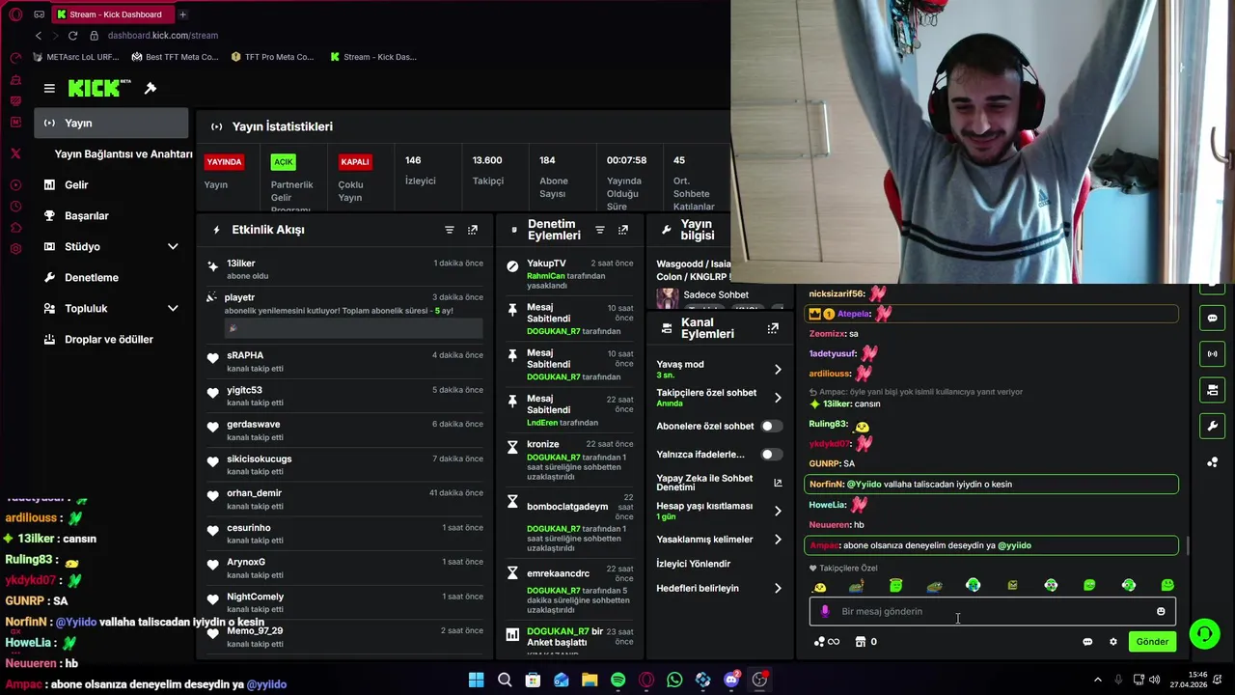This screenshot has height=695, width=1235.
Task: Pop out the Kanal Eylemleri panel
Action: point(773,328)
